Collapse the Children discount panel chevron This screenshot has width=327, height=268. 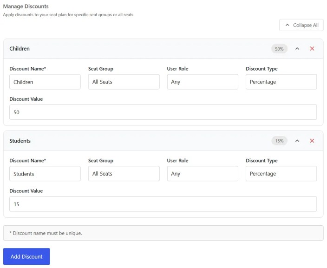tap(297, 49)
